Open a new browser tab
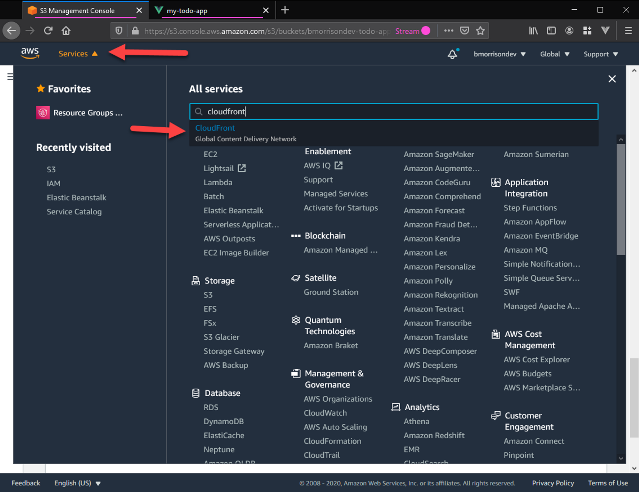The width and height of the screenshot is (639, 492). pyautogui.click(x=285, y=10)
